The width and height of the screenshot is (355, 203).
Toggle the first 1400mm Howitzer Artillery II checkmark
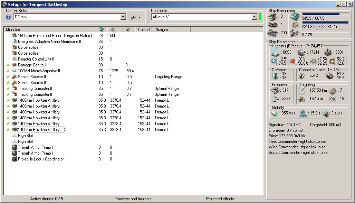(x=8, y=100)
